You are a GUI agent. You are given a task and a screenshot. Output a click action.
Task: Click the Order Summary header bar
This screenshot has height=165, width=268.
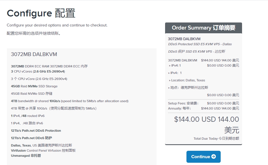203,28
